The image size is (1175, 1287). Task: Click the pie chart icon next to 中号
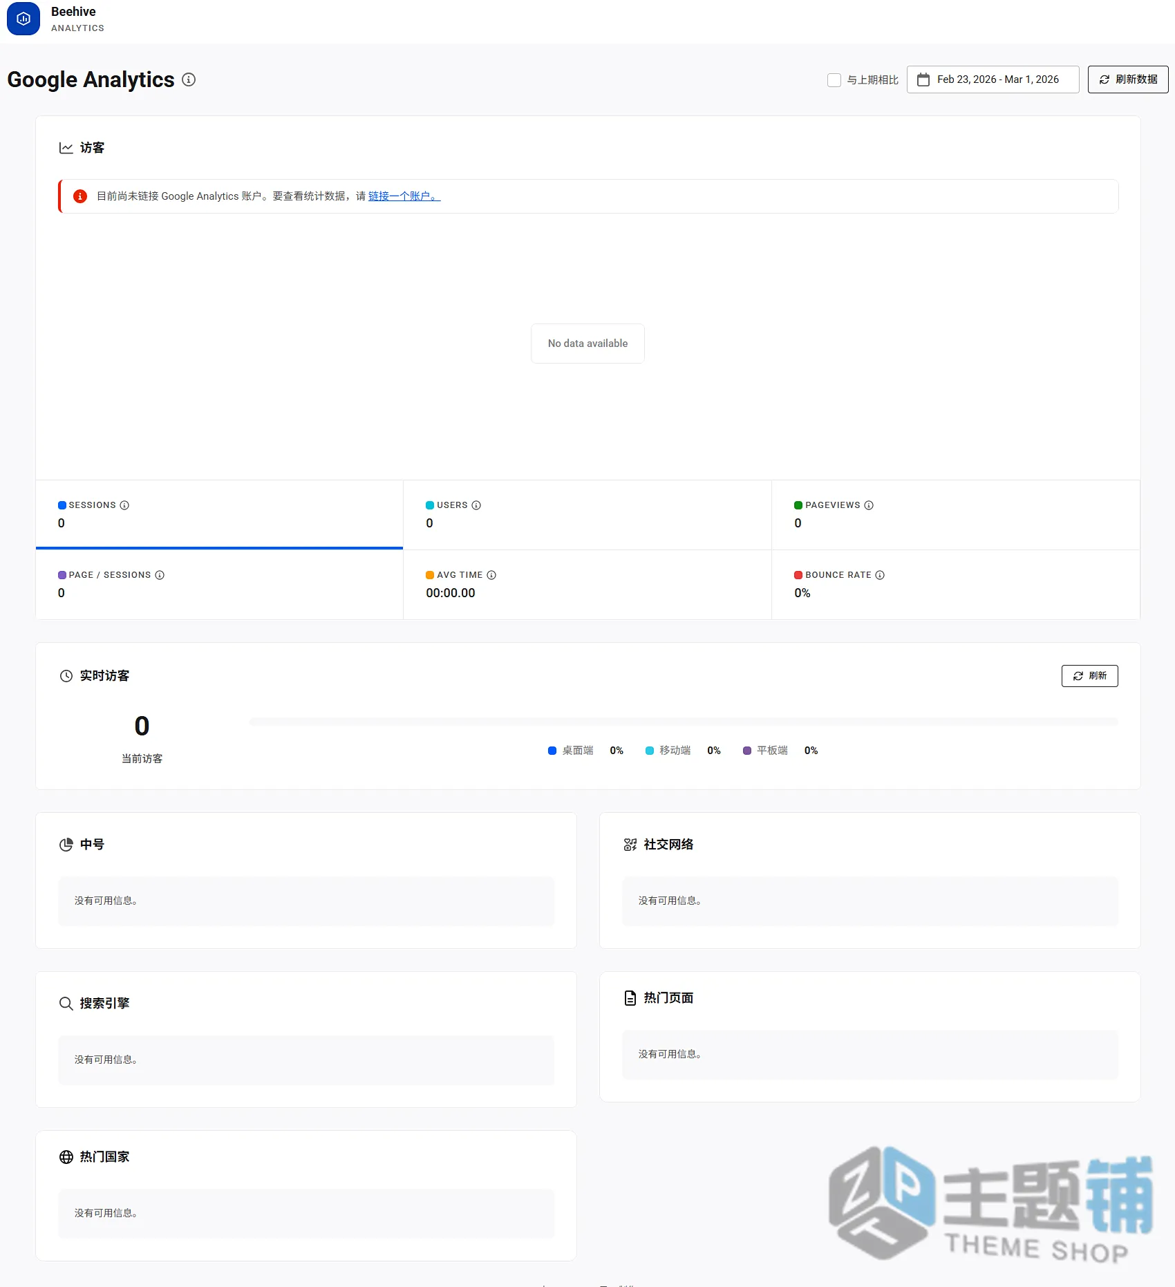[x=66, y=845]
